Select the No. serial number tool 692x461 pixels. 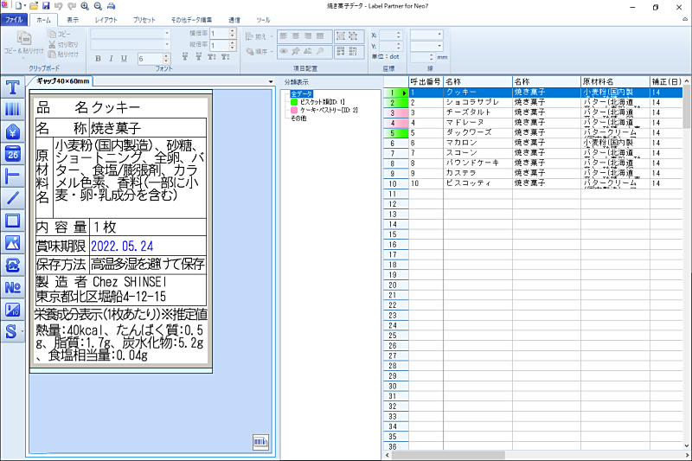pos(12,287)
